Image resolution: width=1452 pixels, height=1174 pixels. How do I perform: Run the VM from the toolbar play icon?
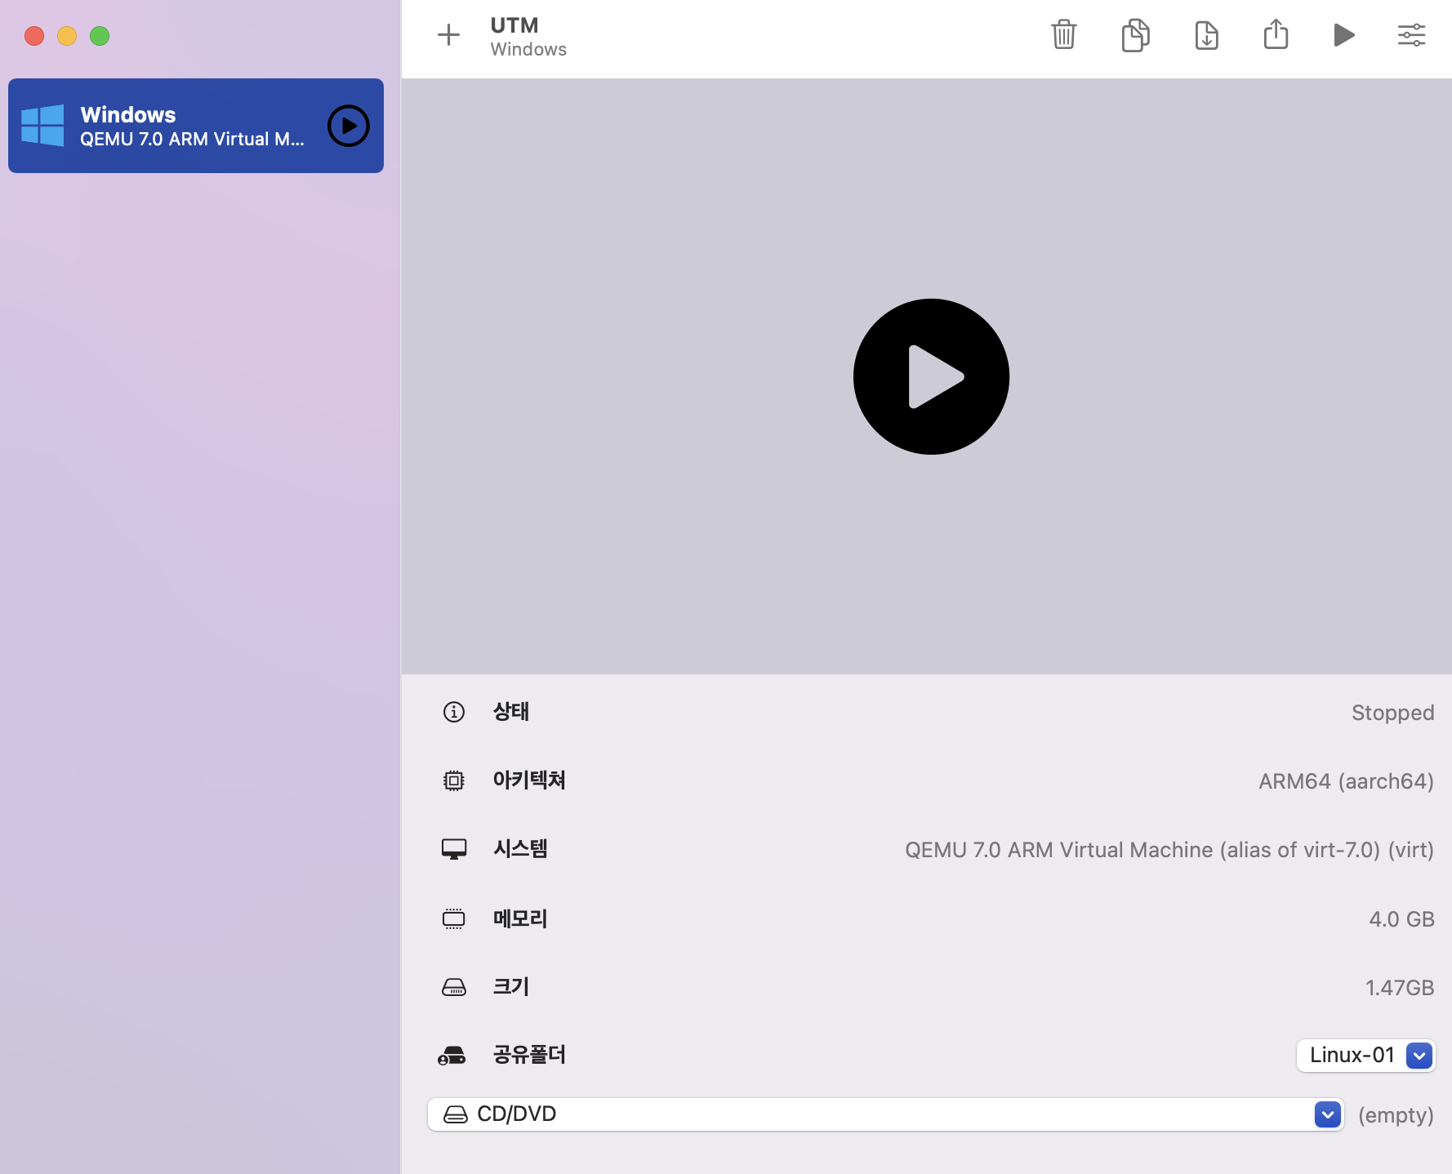pyautogui.click(x=1343, y=35)
